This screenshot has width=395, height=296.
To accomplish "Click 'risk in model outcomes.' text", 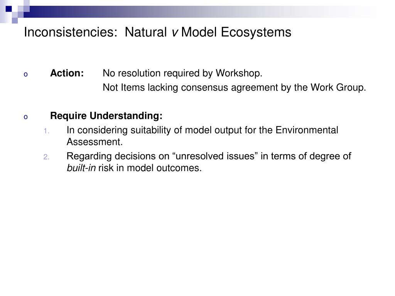I will pos(150,168).
